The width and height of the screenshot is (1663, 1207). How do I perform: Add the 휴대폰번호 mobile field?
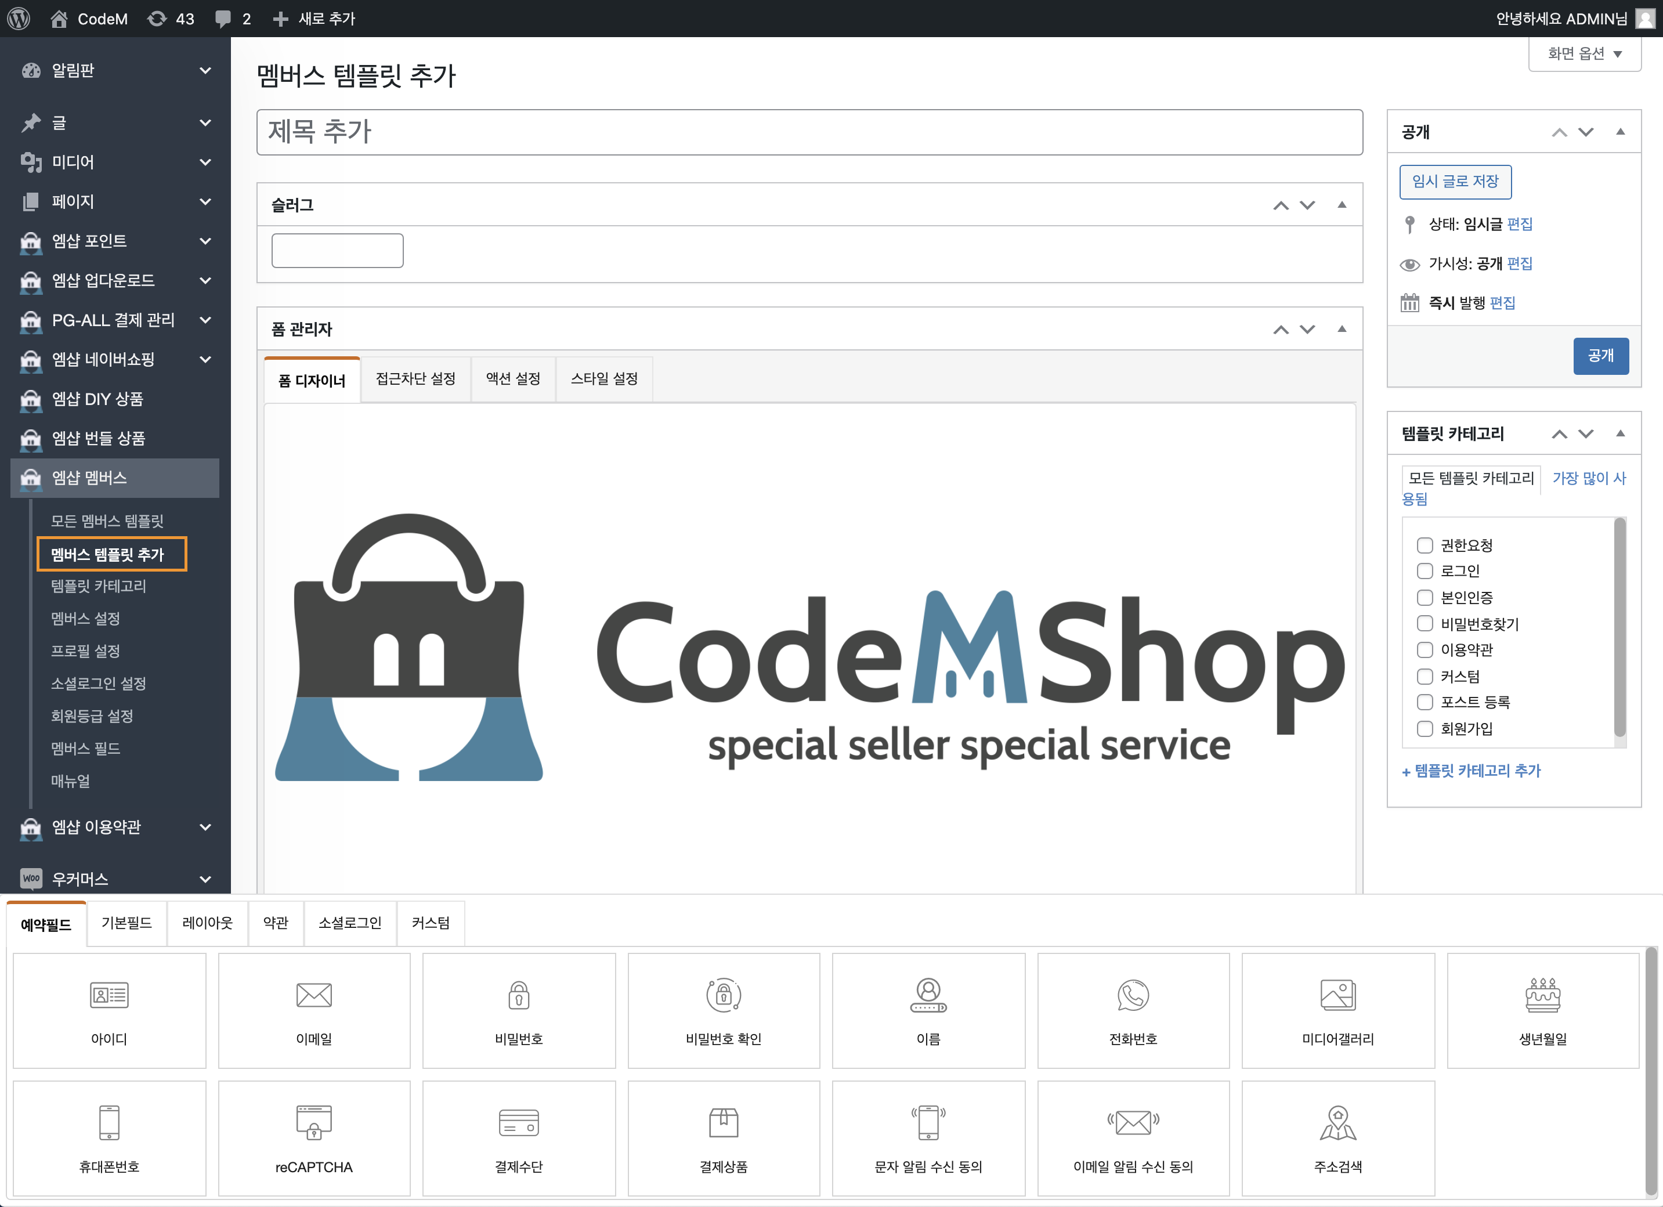pos(109,1137)
